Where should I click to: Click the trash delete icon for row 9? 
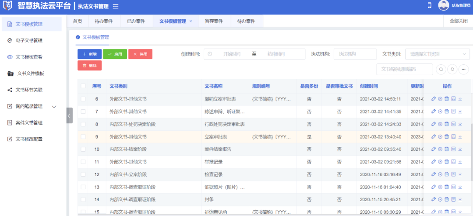click(447, 137)
